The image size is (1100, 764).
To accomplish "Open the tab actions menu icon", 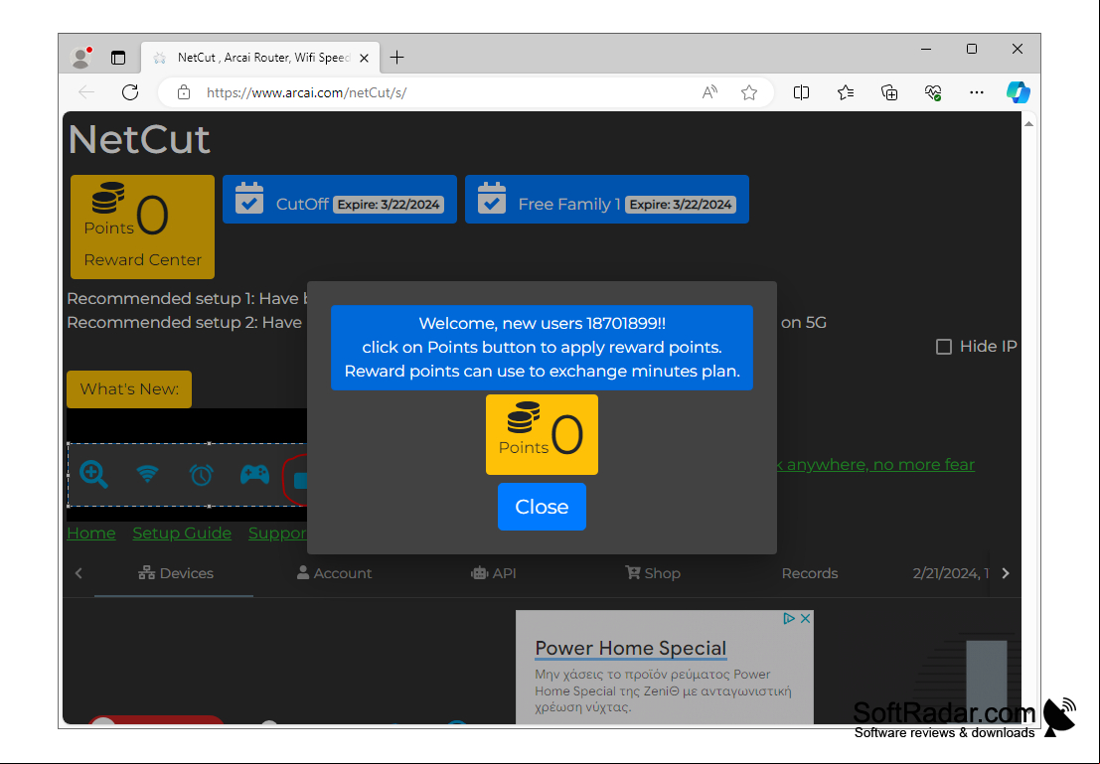I will pos(118,58).
